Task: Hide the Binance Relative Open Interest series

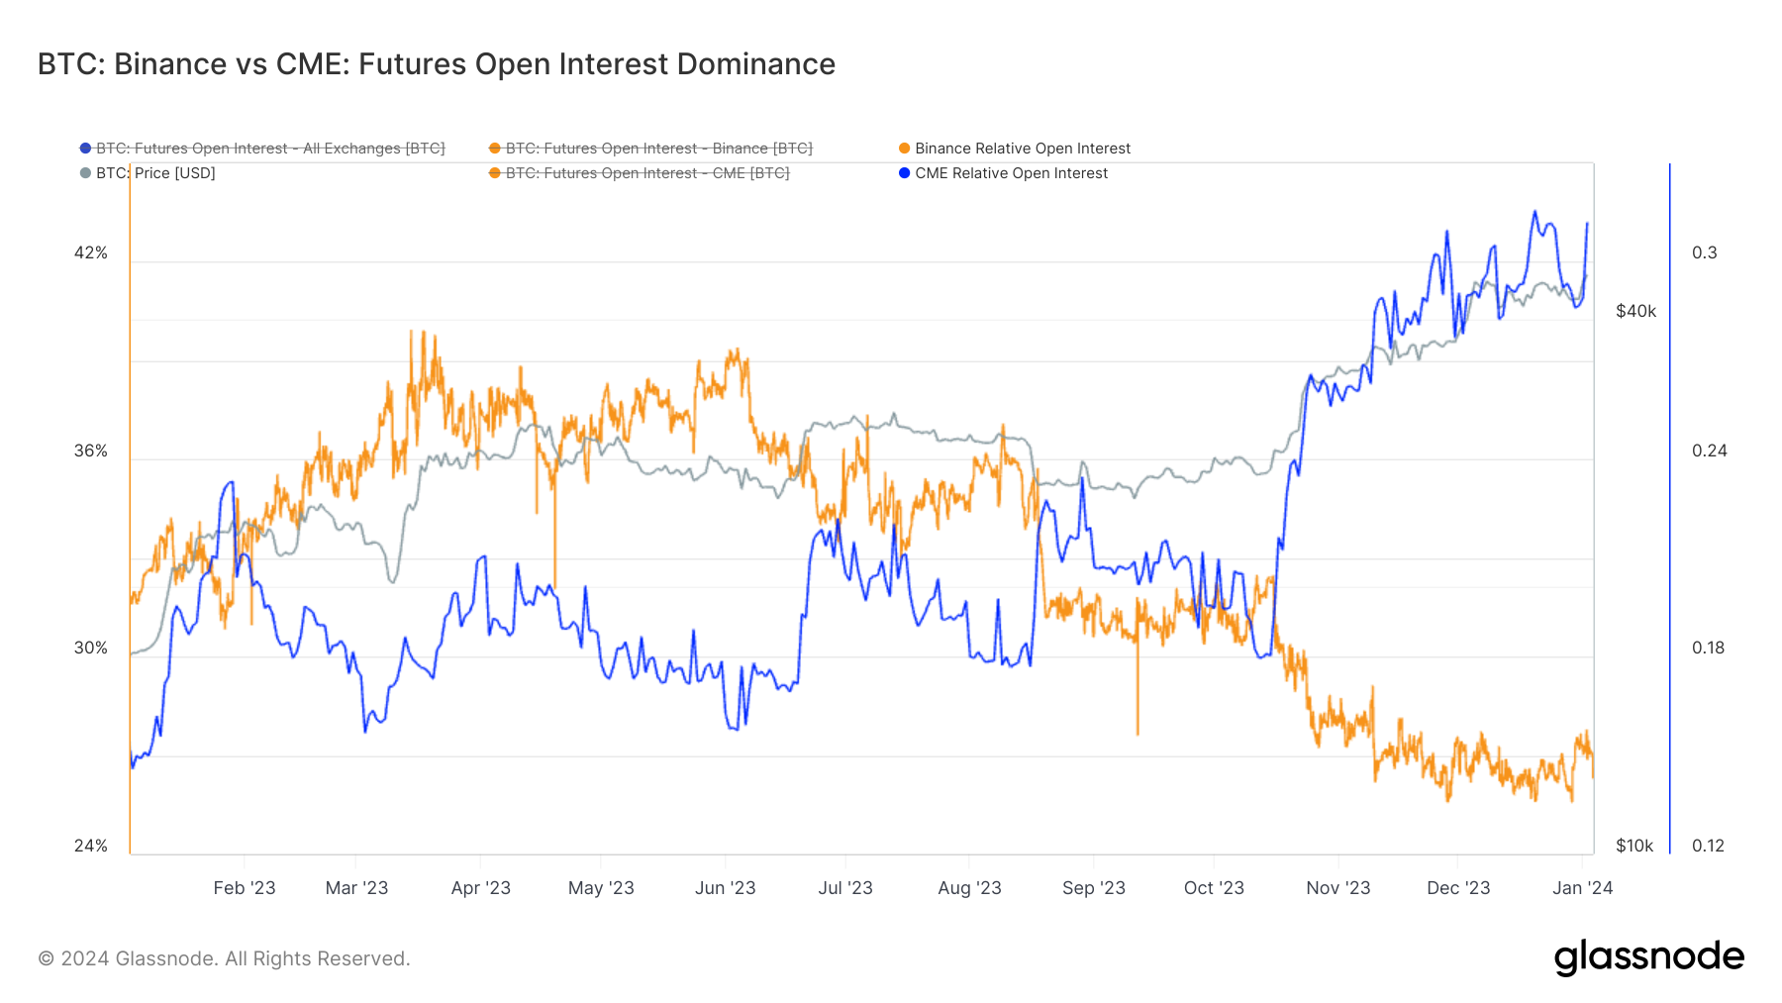Action: tap(1023, 149)
